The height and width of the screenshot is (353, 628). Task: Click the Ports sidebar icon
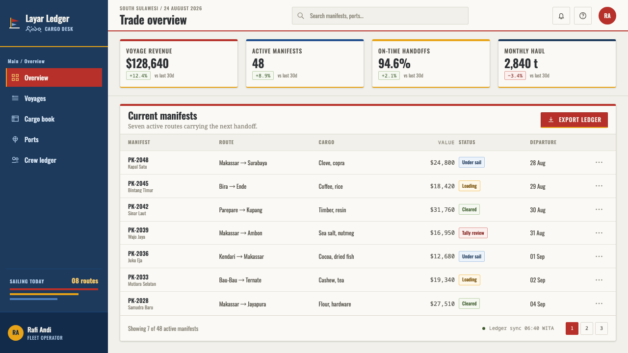tap(15, 139)
